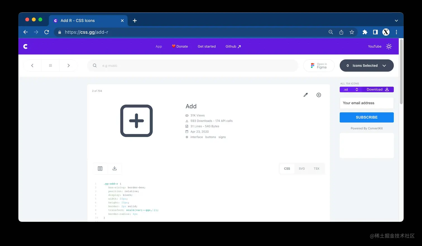
Task: Copy the CSS code using clipboard icon
Action: tap(100, 168)
